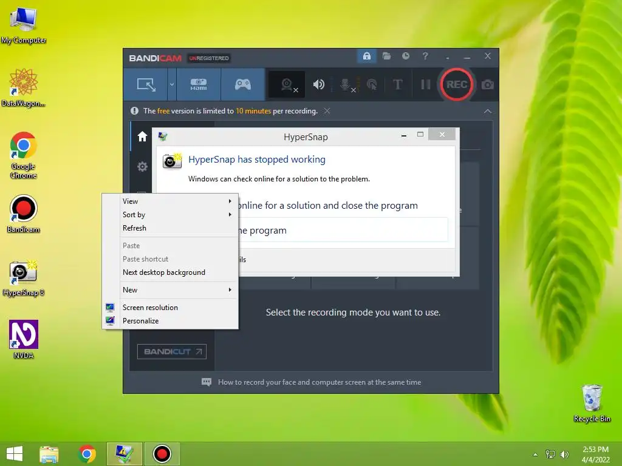Click the Bandicam lock icon

tap(367, 56)
